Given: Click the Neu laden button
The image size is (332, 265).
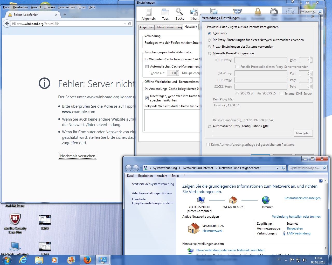Looking at the screenshot, I should 303,133.
